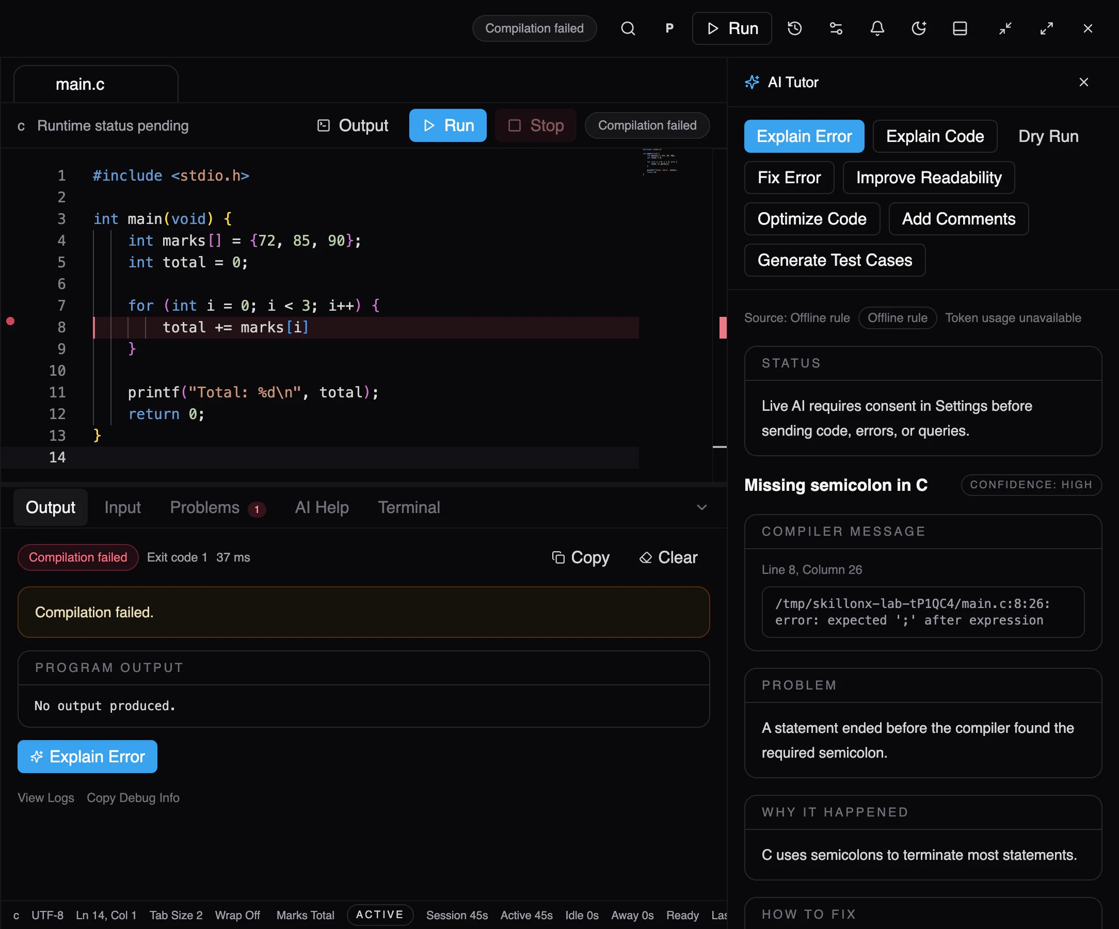This screenshot has height=929, width=1119.
Task: Click the shrink arrows icon
Action: tap(1005, 28)
